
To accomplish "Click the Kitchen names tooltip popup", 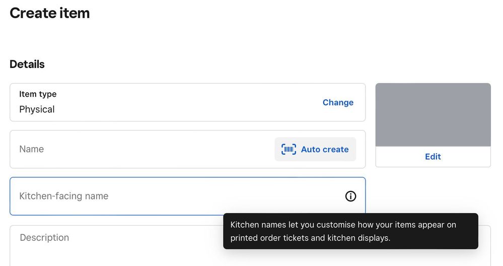I will (x=350, y=231).
